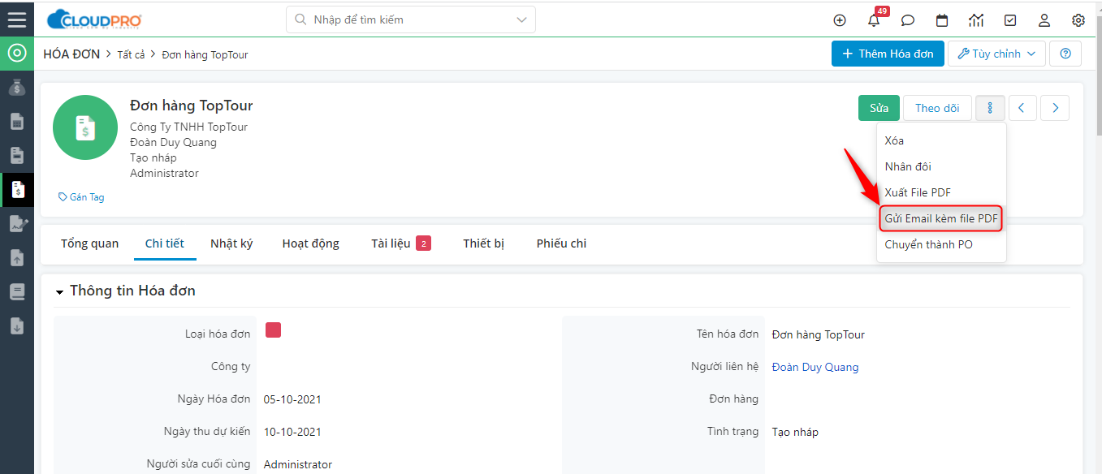
Task: Open the settings gear icon
Action: coord(1078,20)
